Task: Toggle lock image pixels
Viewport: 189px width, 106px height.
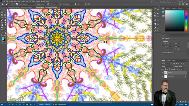Action: [167, 69]
